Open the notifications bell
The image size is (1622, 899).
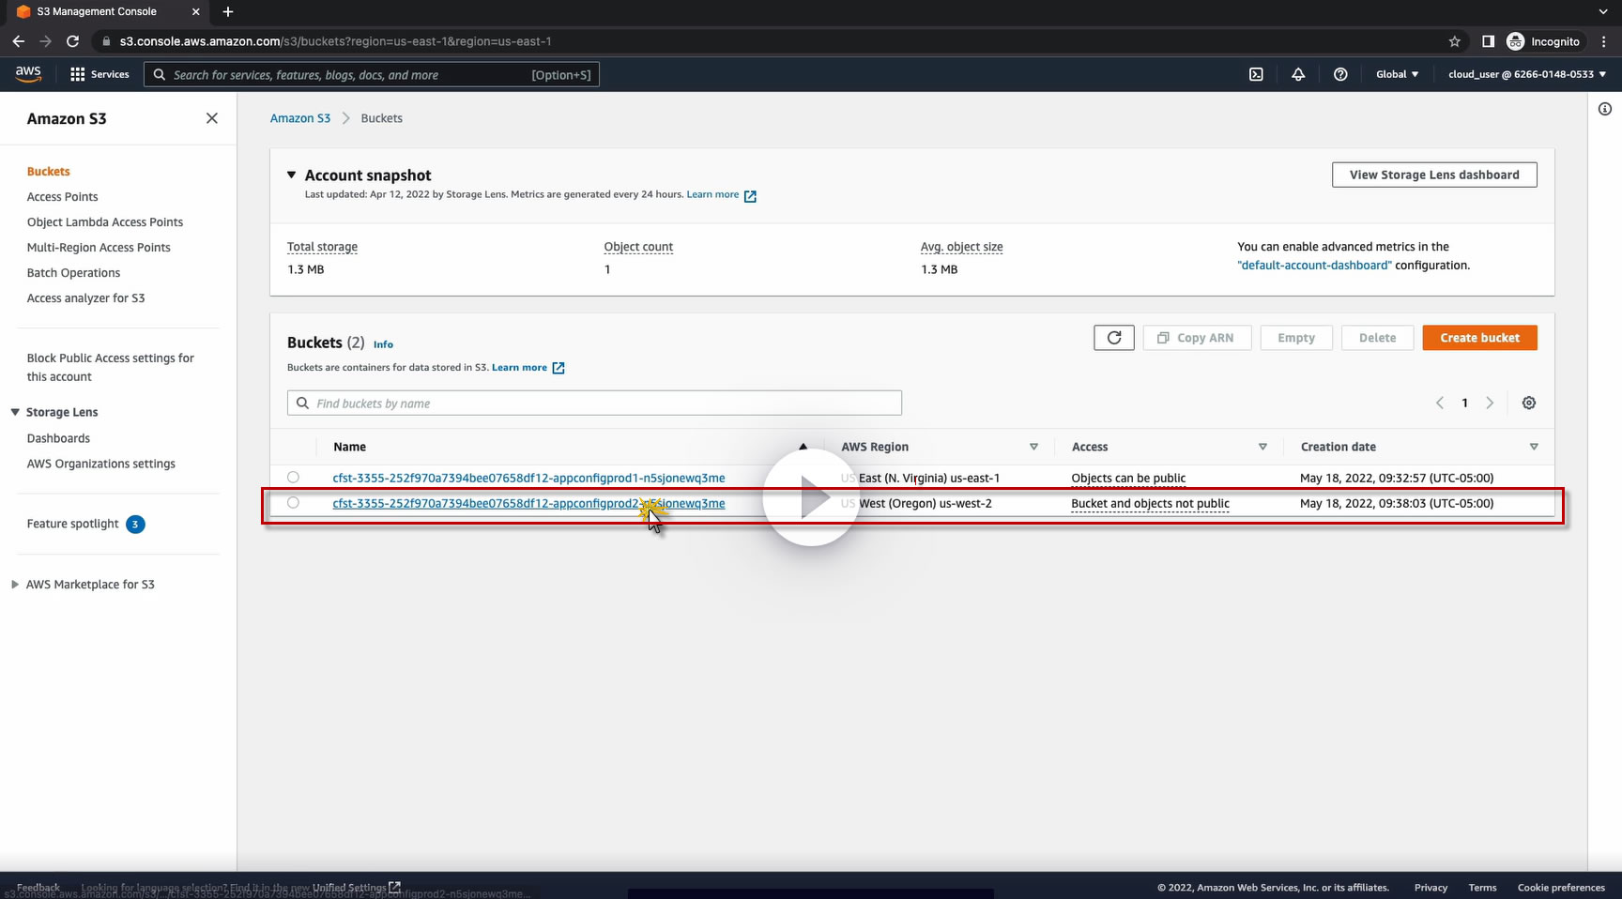1298,74
